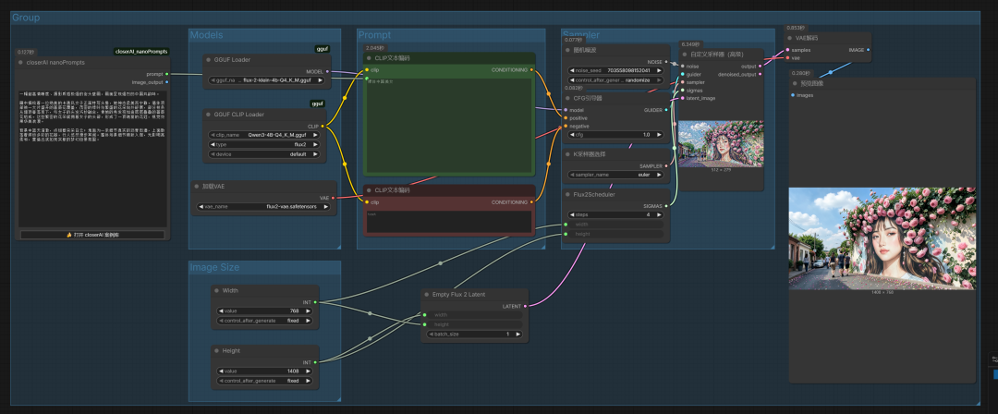Open sampler_name euler dropdown
This screenshot has width=998, height=414.
pos(615,175)
